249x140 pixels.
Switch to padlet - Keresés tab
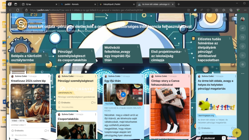(78, 4)
